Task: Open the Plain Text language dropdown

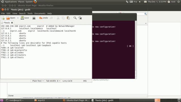Action: click(38, 81)
